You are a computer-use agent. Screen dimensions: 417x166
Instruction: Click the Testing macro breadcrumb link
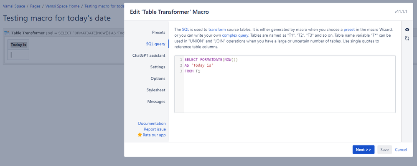[x=104, y=6]
